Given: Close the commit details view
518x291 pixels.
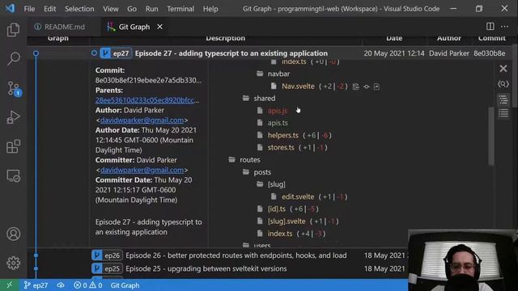Looking at the screenshot, I should 503,69.
